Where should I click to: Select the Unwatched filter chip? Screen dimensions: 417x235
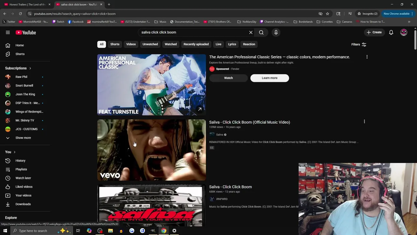(x=150, y=44)
